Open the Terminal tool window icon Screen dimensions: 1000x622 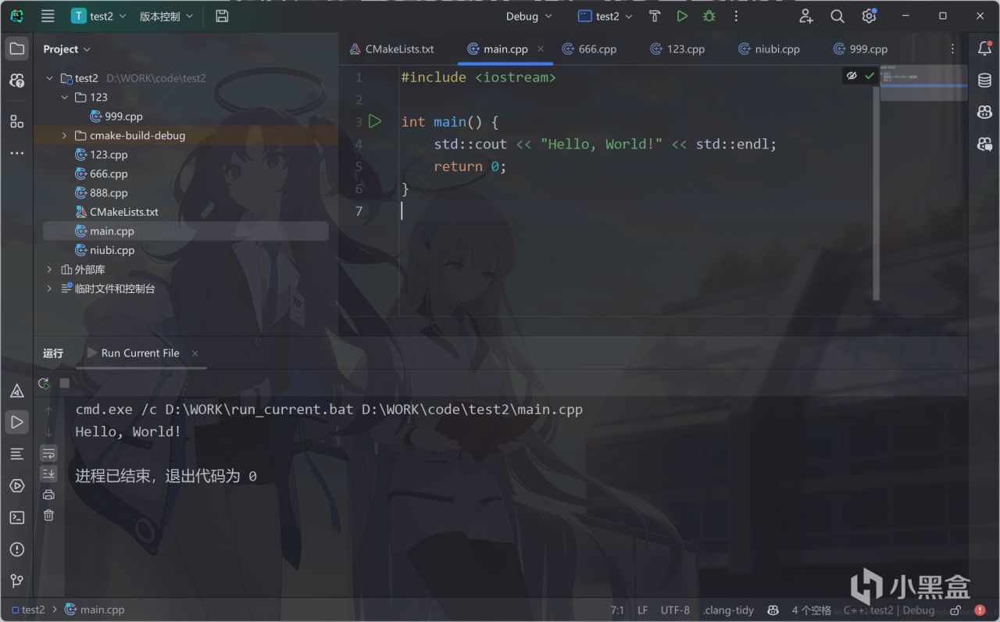[x=16, y=517]
